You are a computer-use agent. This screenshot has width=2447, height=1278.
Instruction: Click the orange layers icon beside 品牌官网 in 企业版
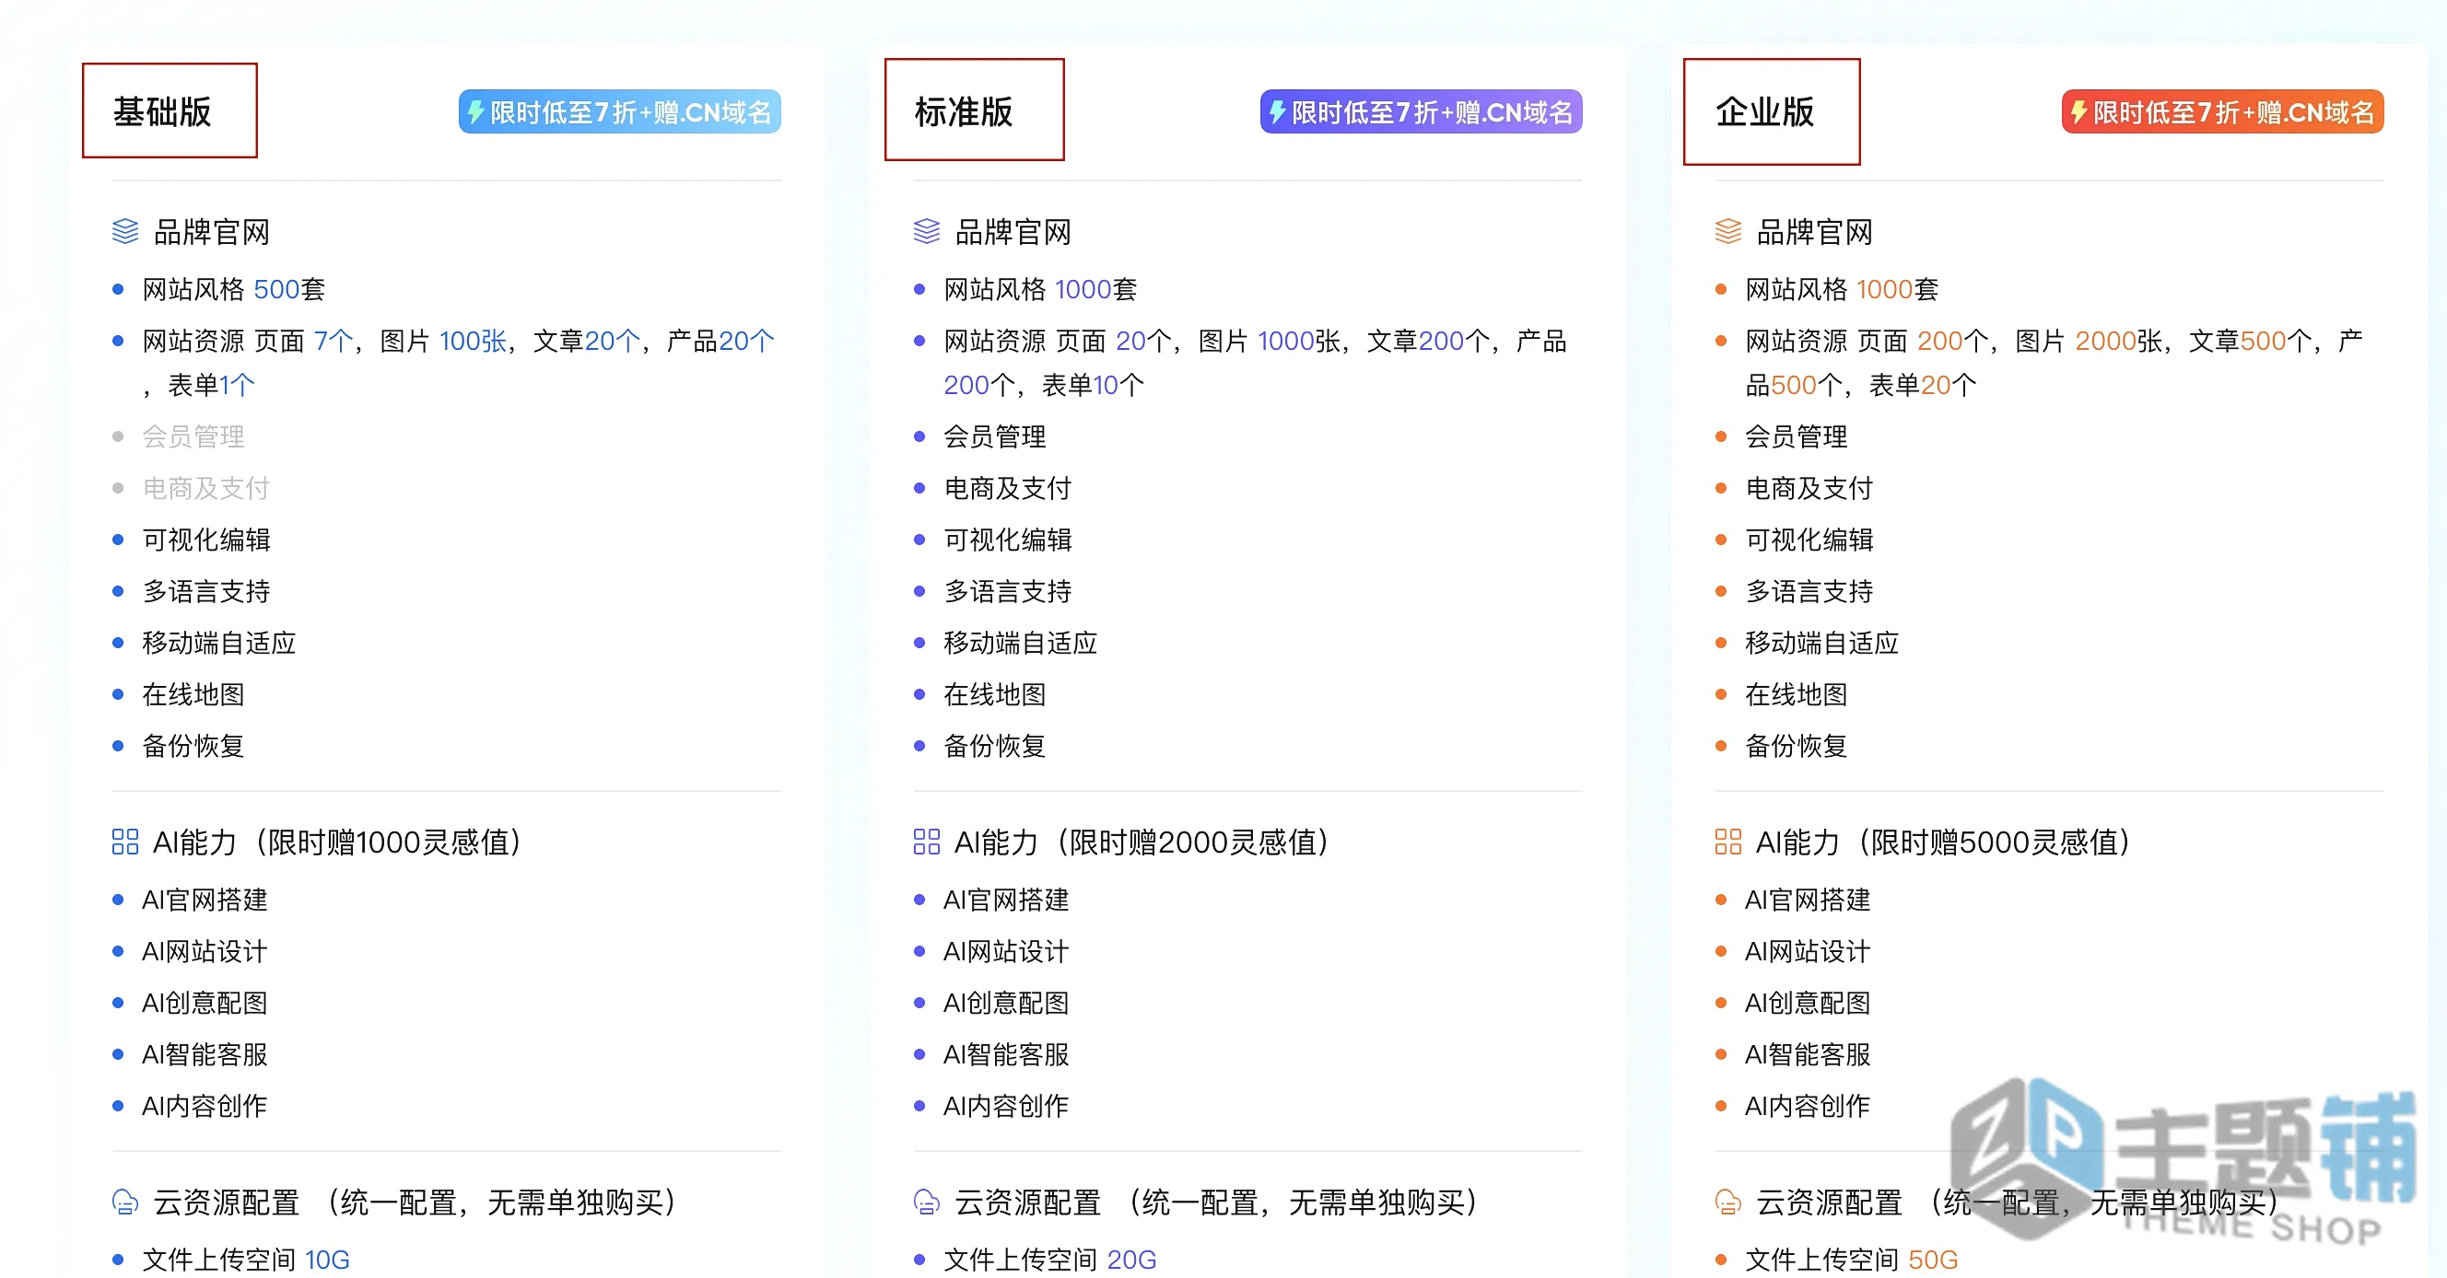tap(1729, 232)
